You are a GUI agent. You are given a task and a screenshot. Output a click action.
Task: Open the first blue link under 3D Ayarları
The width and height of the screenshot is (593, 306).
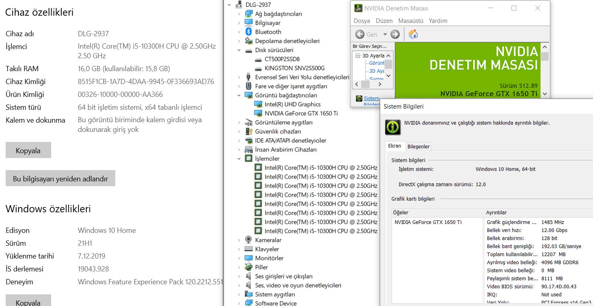point(377,64)
